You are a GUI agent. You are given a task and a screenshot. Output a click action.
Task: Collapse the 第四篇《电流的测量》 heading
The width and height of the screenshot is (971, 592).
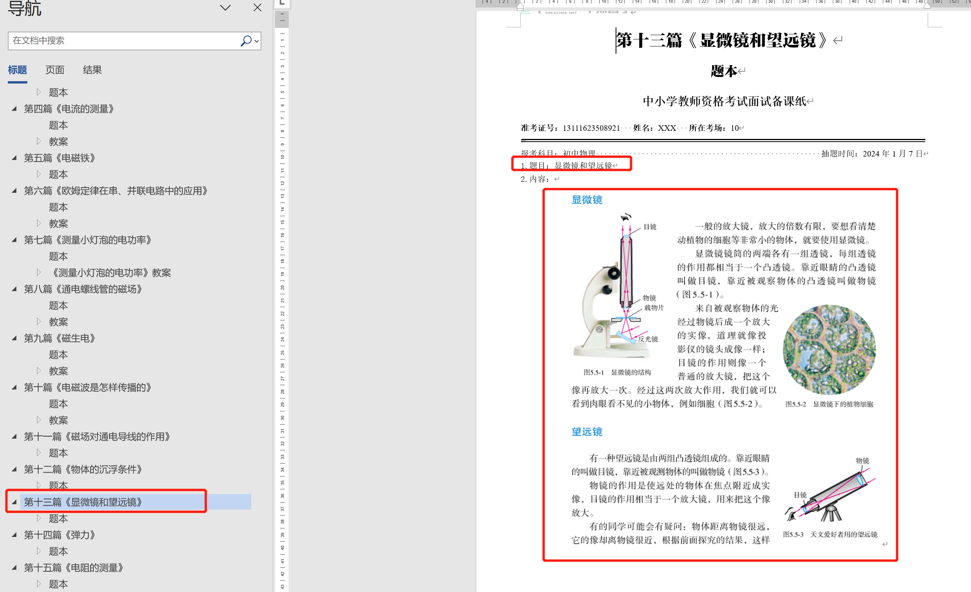[x=14, y=108]
